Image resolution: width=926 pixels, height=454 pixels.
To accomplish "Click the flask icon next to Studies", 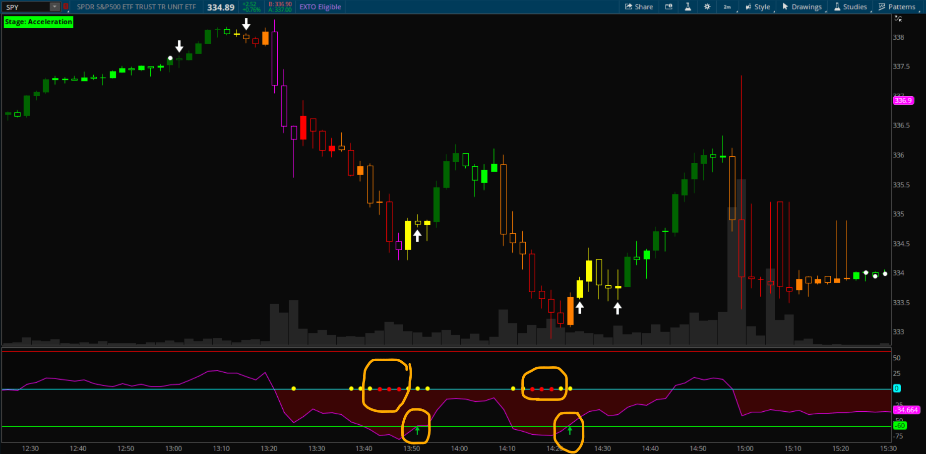I will click(837, 7).
